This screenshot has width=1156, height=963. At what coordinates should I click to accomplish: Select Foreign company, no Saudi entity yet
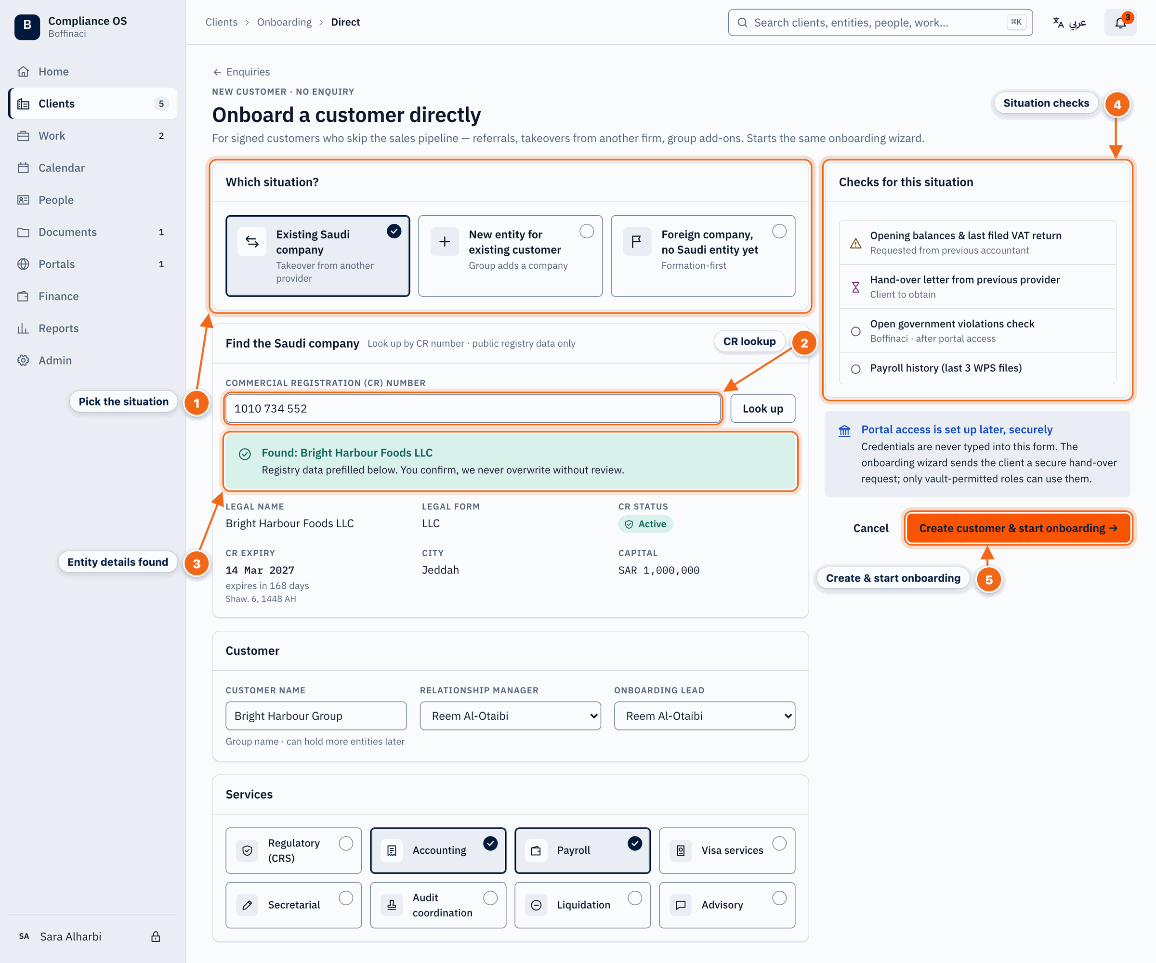pos(703,256)
